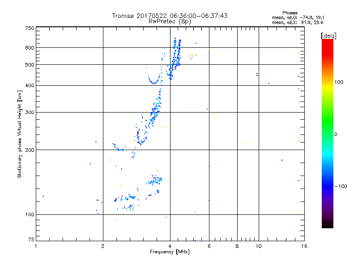358x268 pixels.
Task: Click the 'Phases' header label
Action: tap(290, 13)
